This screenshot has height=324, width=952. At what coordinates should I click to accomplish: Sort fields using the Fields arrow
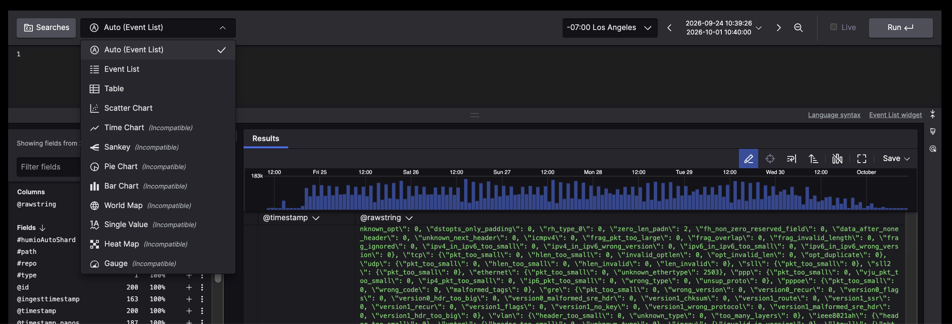(x=43, y=228)
